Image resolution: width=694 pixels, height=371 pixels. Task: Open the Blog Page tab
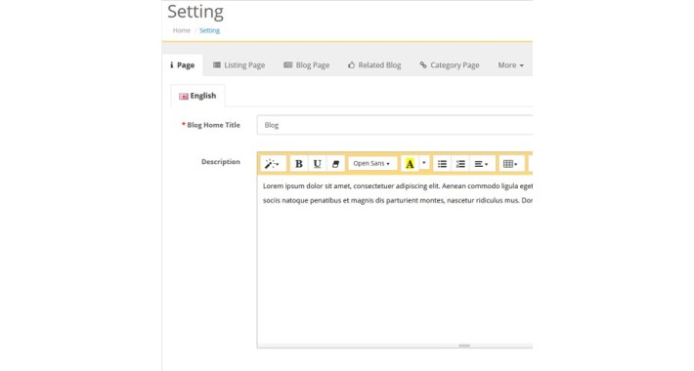[307, 65]
